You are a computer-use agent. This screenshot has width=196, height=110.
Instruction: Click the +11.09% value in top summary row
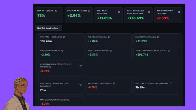pos(105,18)
